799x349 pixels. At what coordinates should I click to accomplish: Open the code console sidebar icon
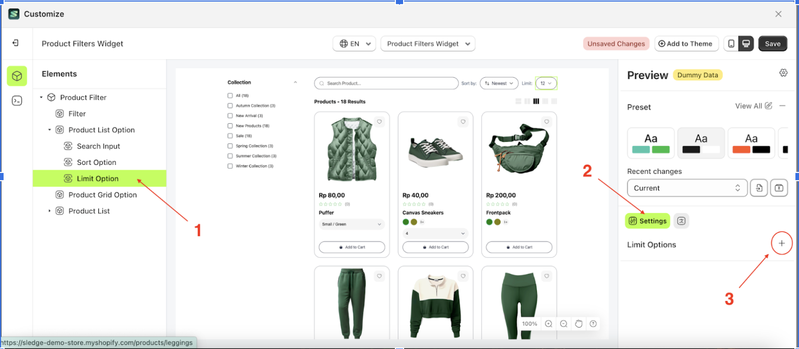tap(17, 101)
